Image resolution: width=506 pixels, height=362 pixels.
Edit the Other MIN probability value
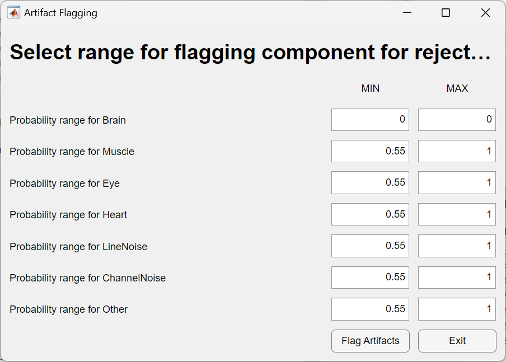(370, 309)
